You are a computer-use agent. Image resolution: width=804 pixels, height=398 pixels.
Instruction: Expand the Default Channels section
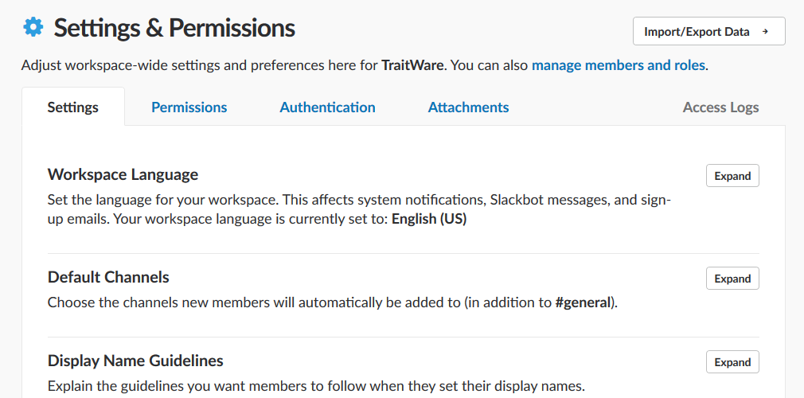click(x=732, y=279)
